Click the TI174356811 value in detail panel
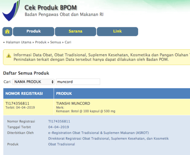190x155 pixels. tap(59, 121)
